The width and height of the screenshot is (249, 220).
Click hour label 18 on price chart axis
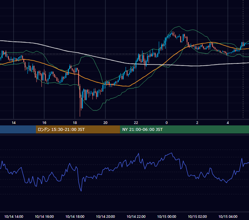click(75, 123)
